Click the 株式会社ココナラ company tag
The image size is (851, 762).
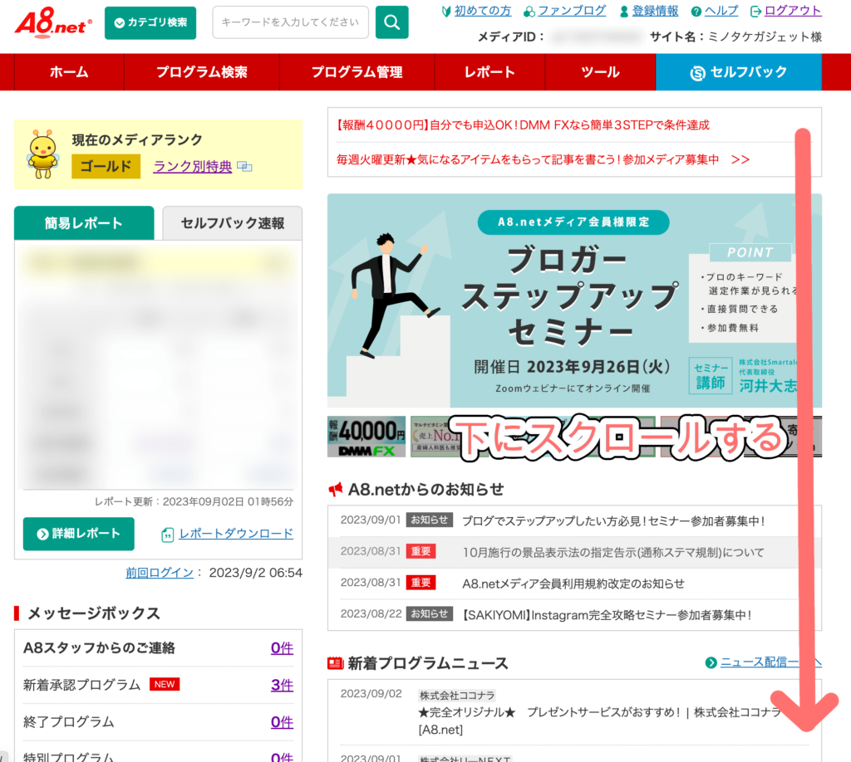click(x=457, y=696)
